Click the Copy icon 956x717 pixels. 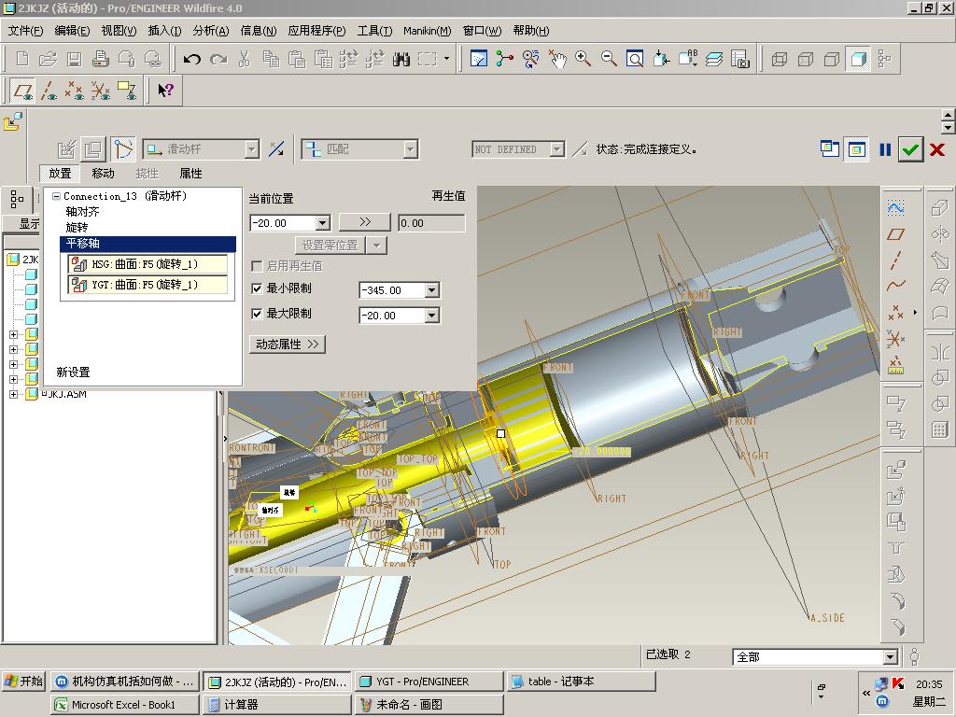271,59
